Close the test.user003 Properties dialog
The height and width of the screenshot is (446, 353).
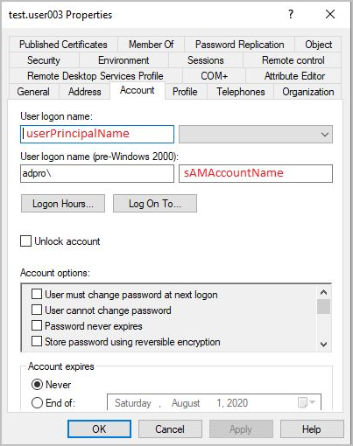click(x=330, y=14)
